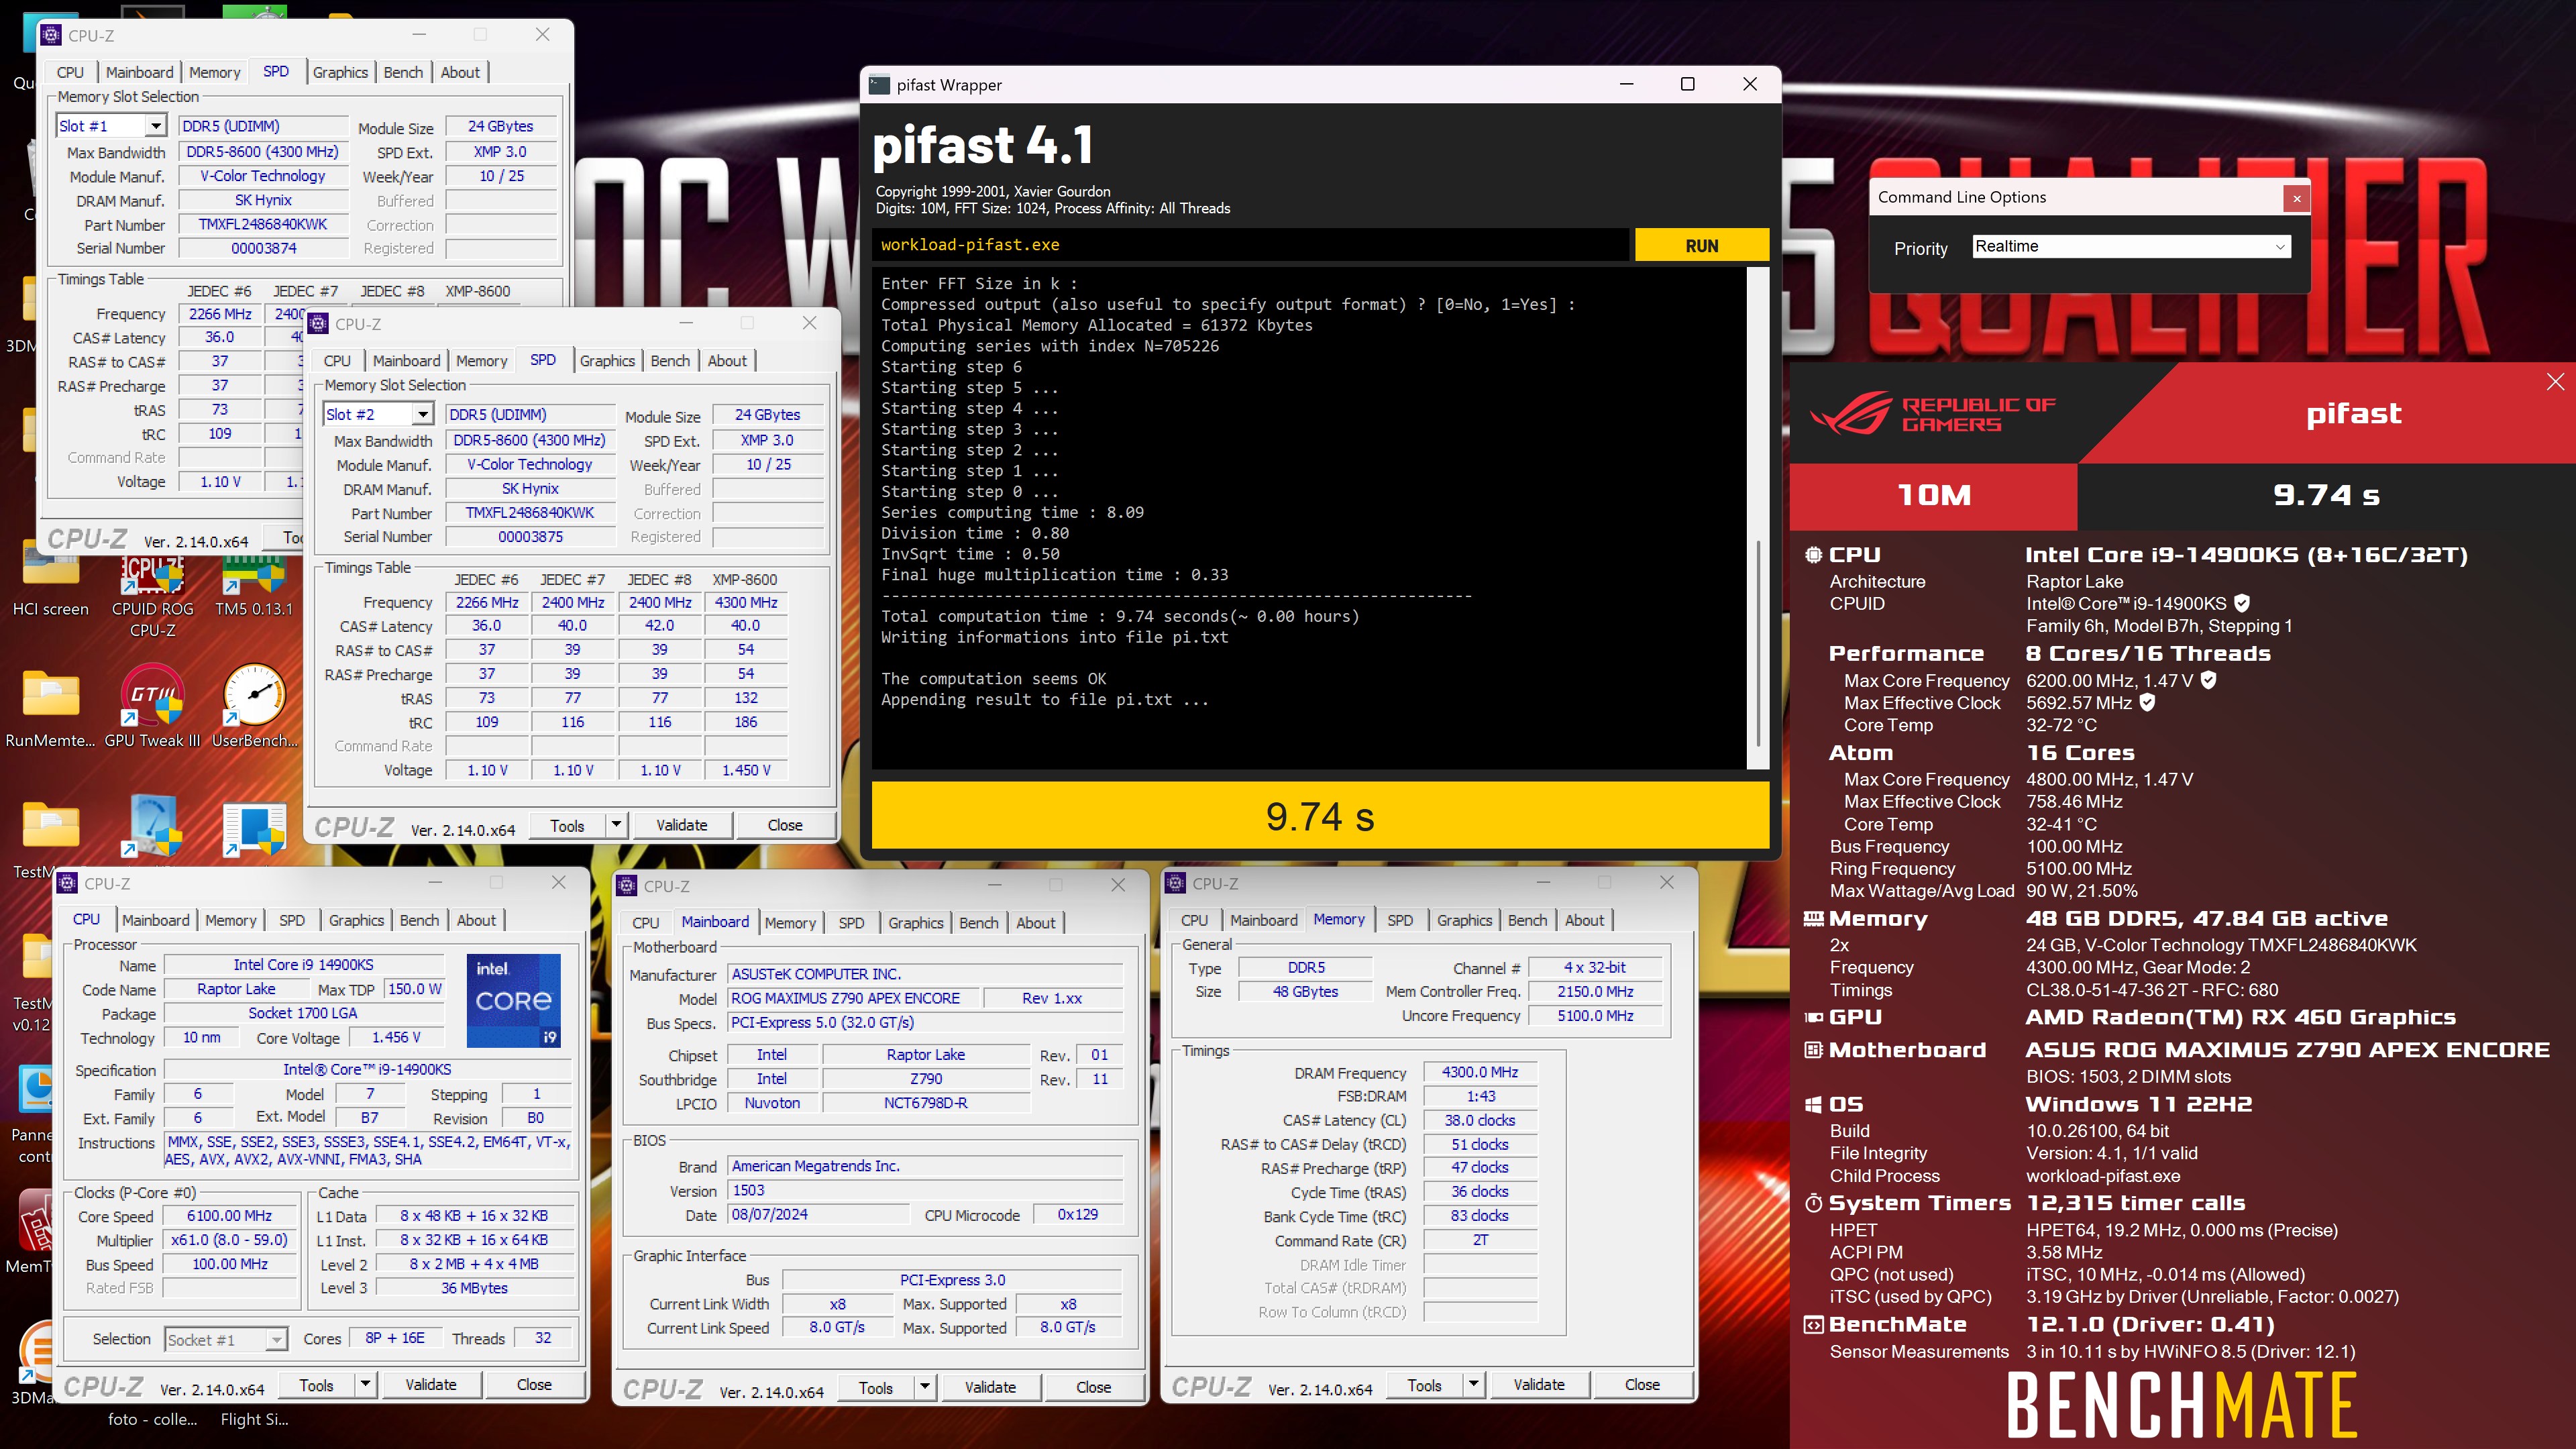Click the Motherboard section icon in BenchMate
2576x1449 pixels.
click(x=1813, y=1050)
